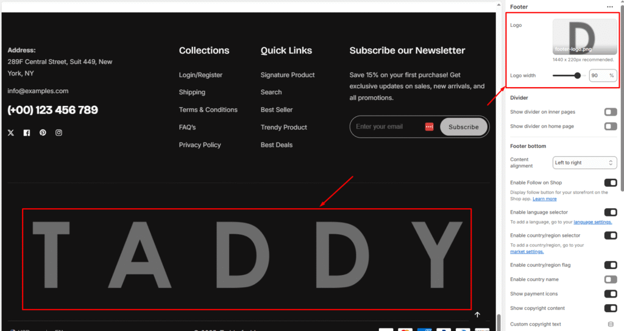The width and height of the screenshot is (624, 331).
Task: Open the market settings link
Action: coord(527,251)
